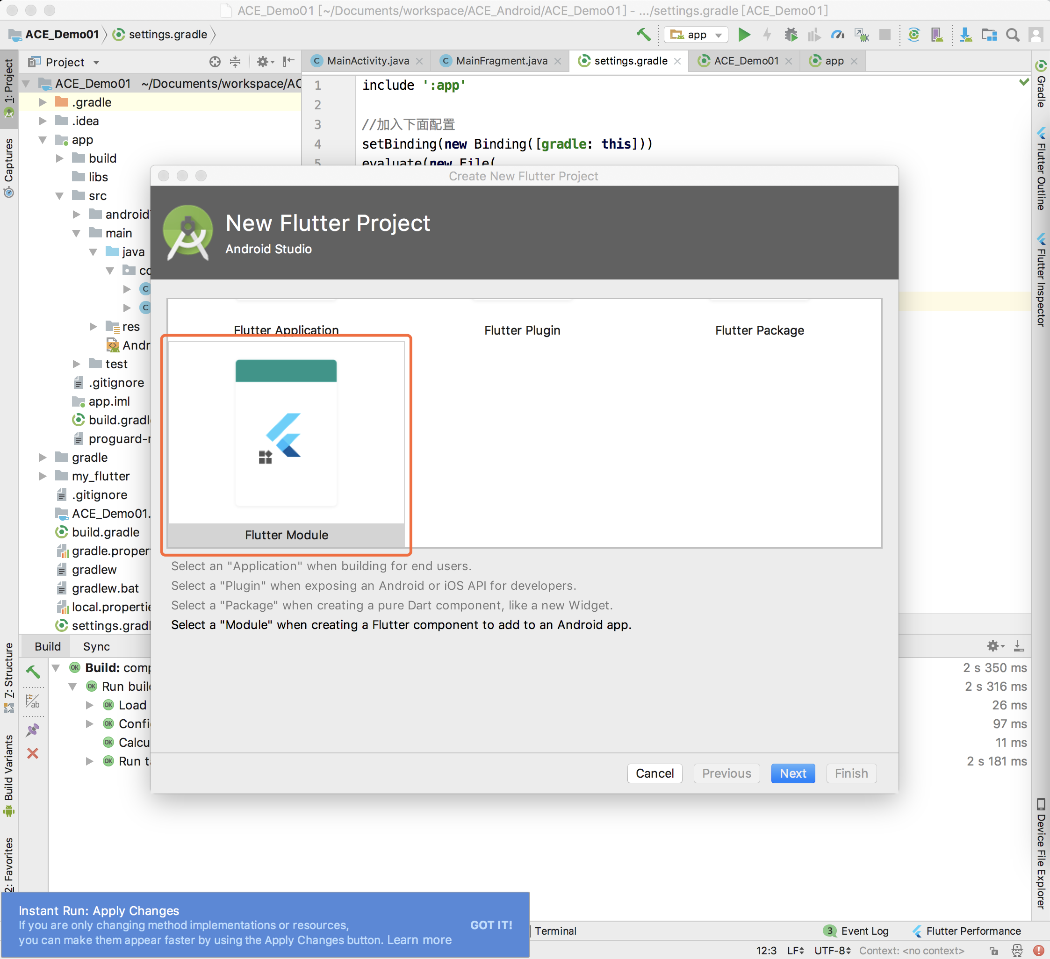This screenshot has width=1050, height=959.
Task: Select the Flutter Plugin option
Action: click(522, 330)
